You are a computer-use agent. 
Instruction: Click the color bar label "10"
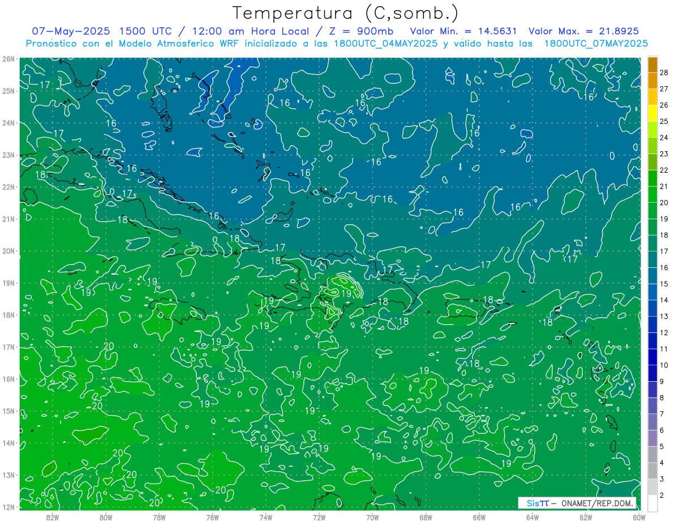pyautogui.click(x=664, y=366)
